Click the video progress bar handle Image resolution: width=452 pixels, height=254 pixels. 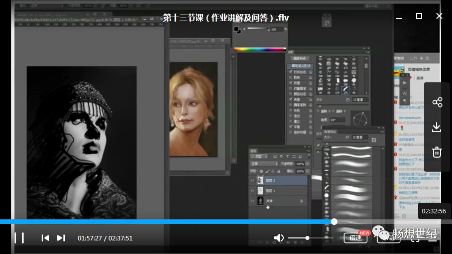pos(334,221)
